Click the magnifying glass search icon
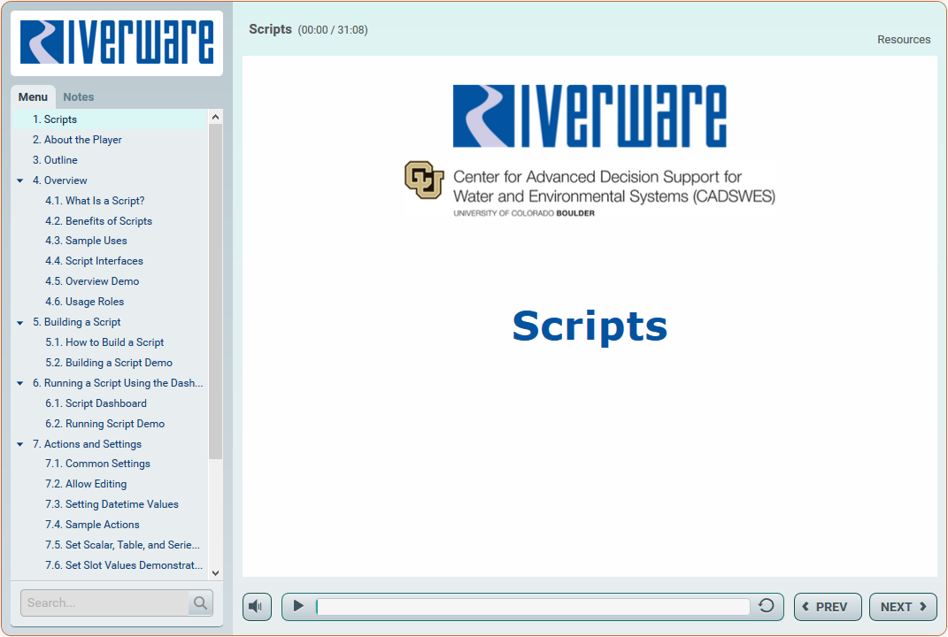The image size is (948, 637). click(200, 602)
